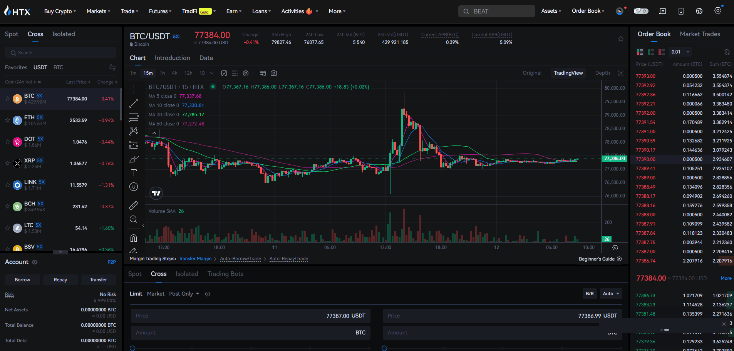Show bids-only order book view
The width and height of the screenshot is (734, 351).
651,52
